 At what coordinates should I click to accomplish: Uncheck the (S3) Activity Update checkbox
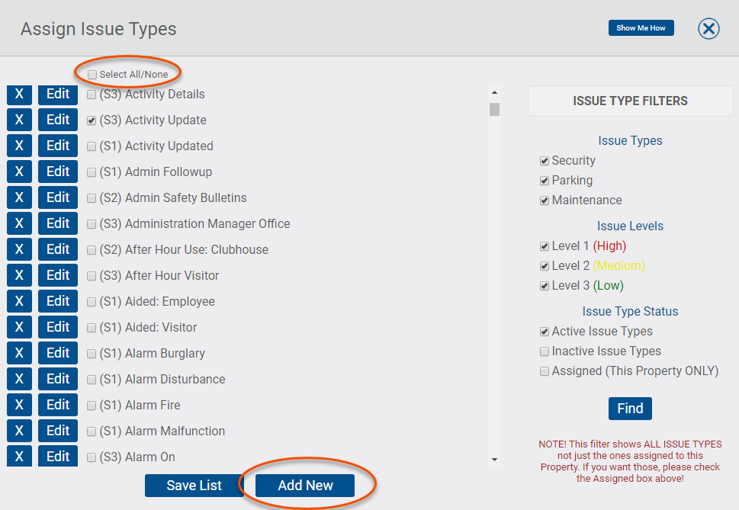click(x=92, y=120)
